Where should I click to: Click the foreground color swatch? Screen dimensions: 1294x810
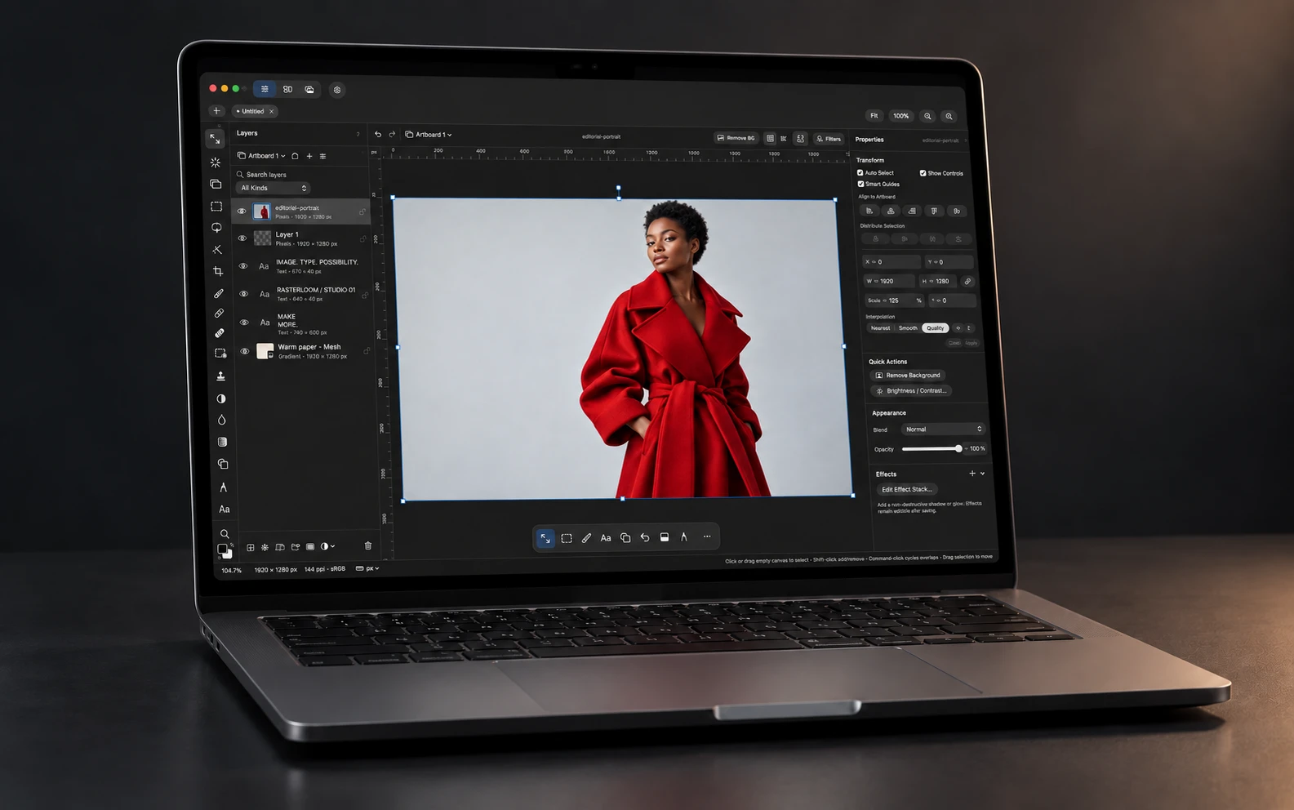(x=222, y=550)
